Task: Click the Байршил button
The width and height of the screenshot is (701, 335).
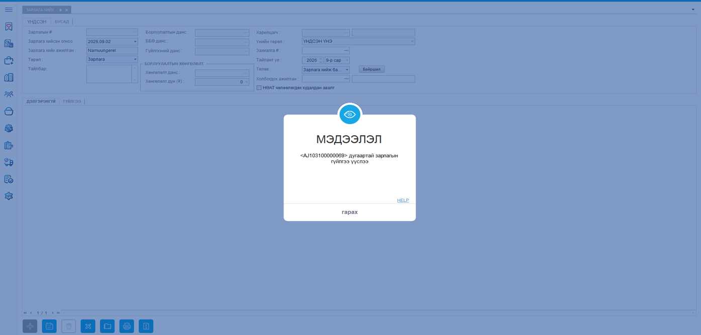Action: tap(371, 69)
